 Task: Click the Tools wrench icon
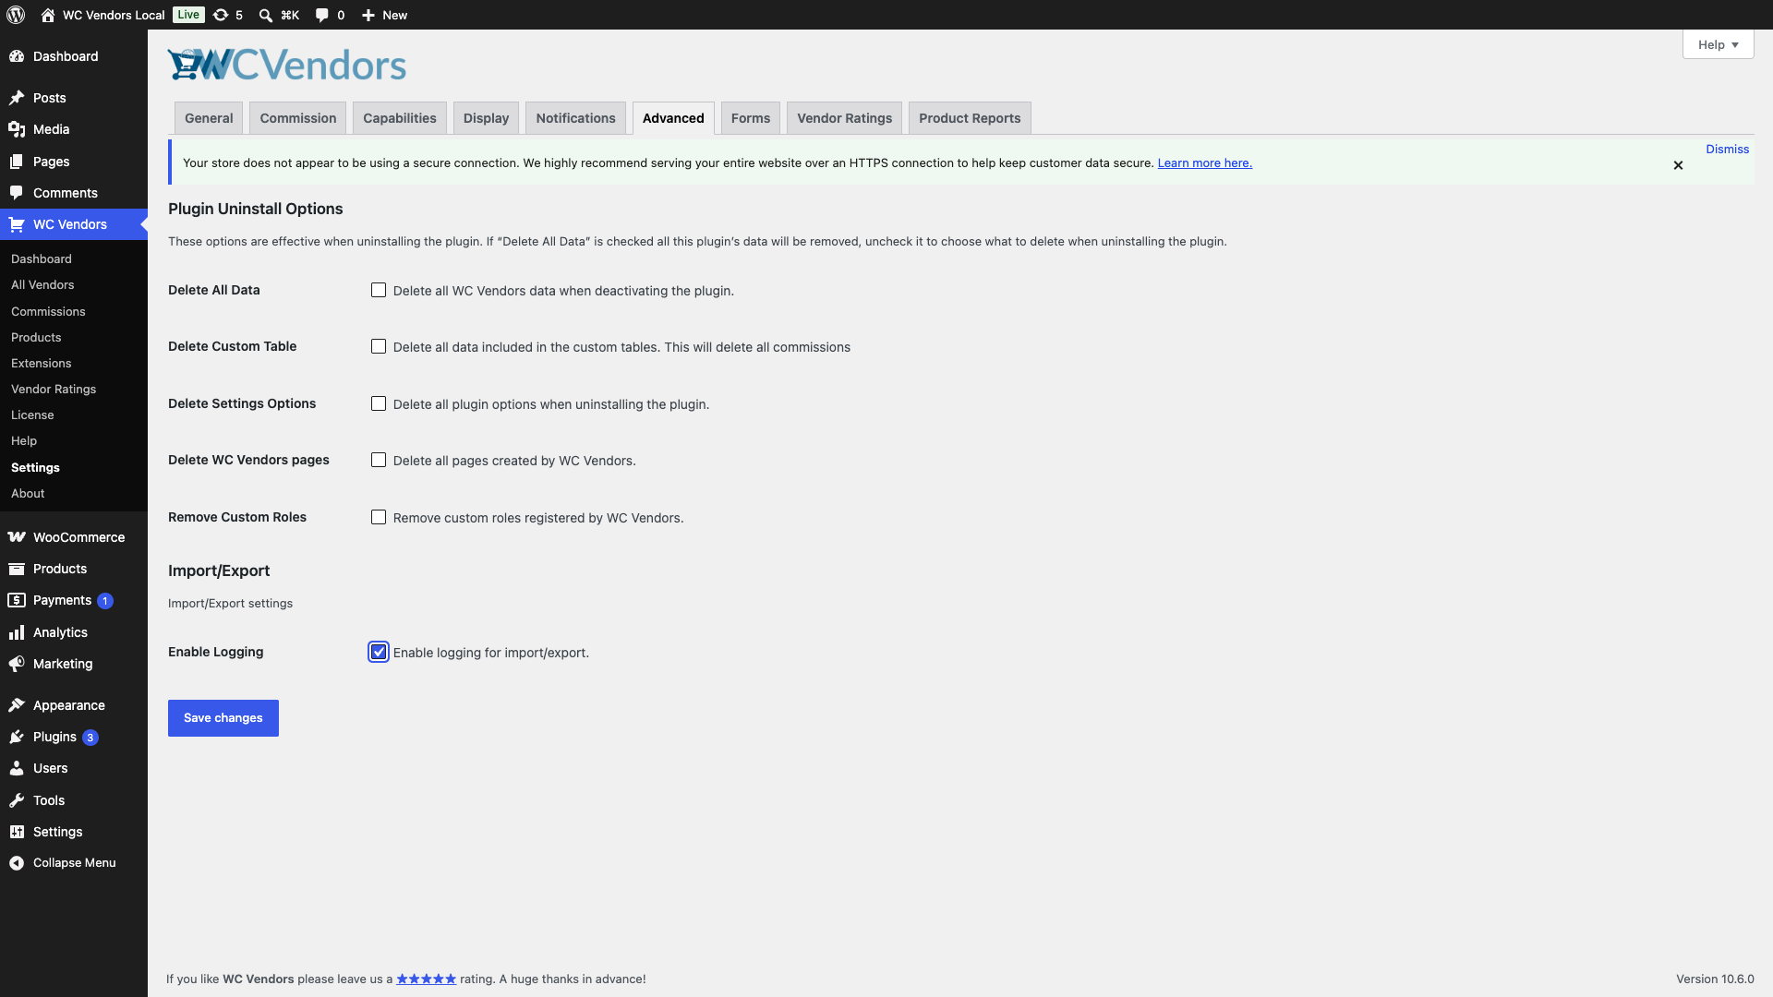(17, 800)
